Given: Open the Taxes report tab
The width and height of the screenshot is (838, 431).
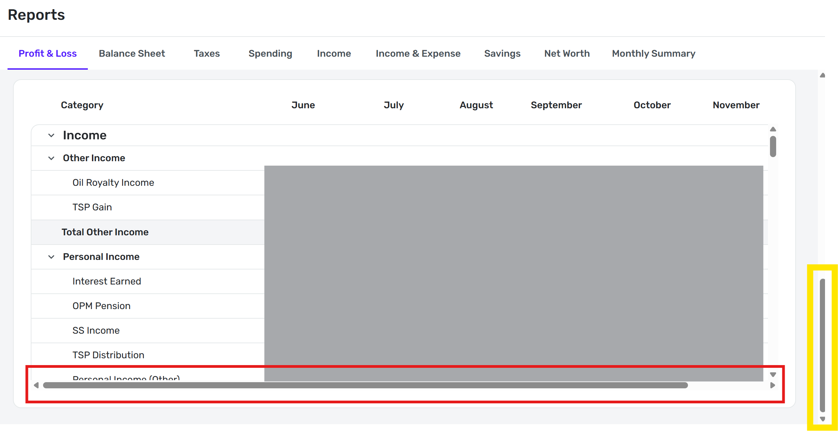Looking at the screenshot, I should (x=206, y=54).
